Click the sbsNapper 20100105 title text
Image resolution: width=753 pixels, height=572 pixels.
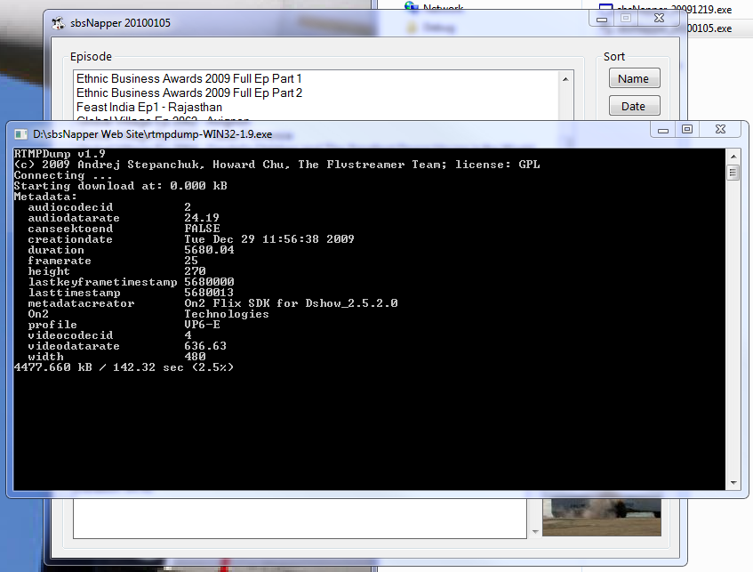coord(120,23)
